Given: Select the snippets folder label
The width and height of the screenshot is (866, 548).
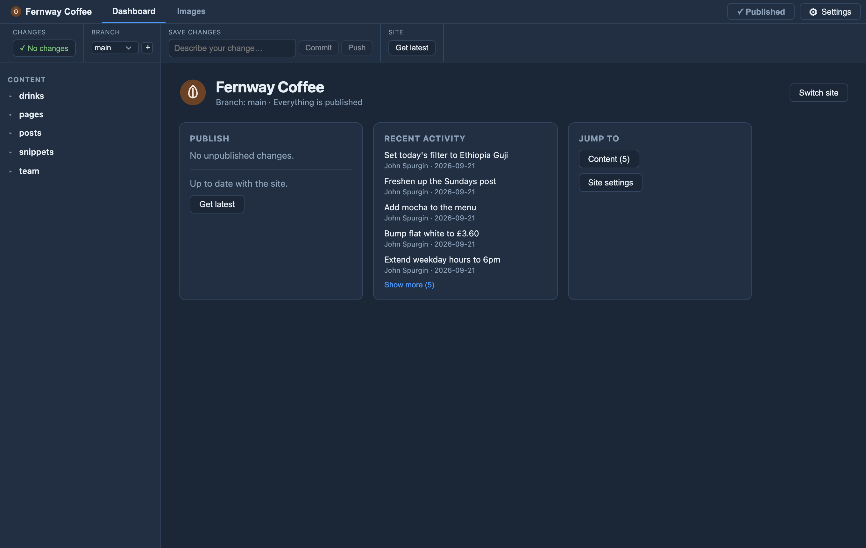Looking at the screenshot, I should (x=36, y=152).
